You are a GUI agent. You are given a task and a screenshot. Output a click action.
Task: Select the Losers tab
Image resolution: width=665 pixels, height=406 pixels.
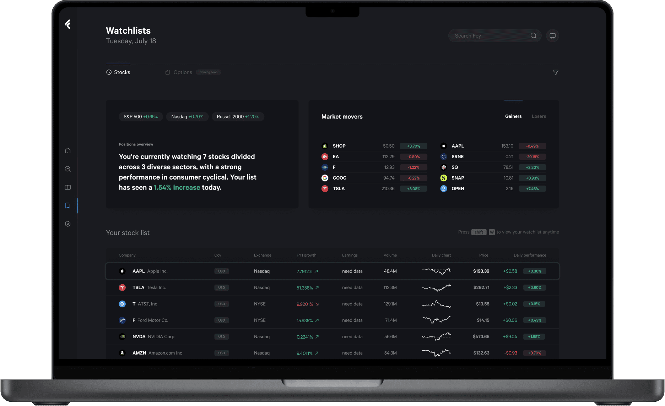pos(539,116)
